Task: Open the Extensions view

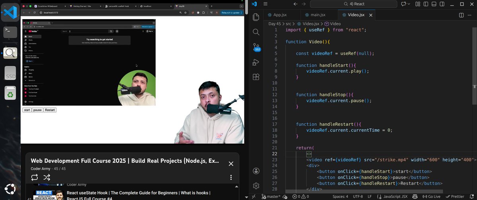Action: coord(256,77)
